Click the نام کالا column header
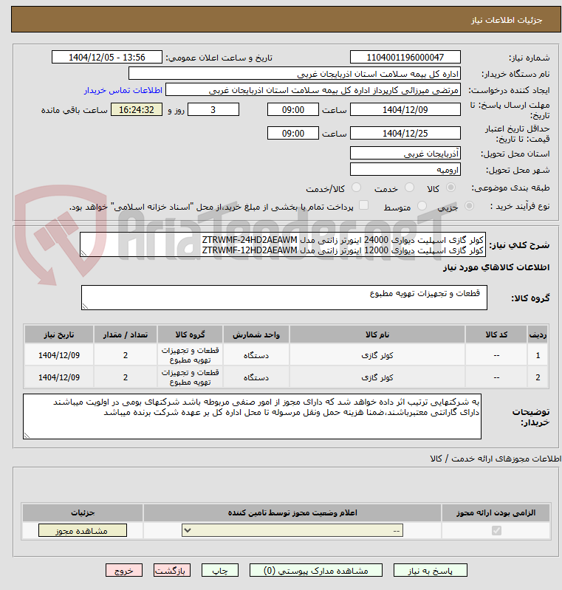 click(x=377, y=335)
